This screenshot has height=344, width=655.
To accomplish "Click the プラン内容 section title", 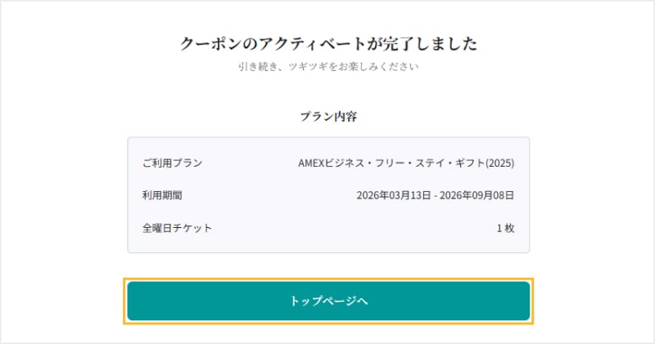I will point(328,116).
